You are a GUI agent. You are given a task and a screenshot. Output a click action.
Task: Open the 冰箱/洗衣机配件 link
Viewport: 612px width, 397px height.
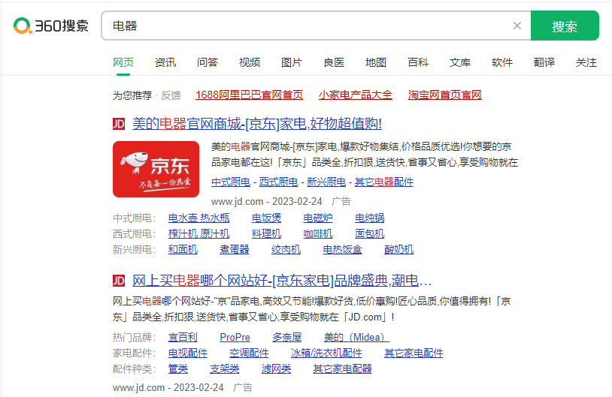pos(326,353)
